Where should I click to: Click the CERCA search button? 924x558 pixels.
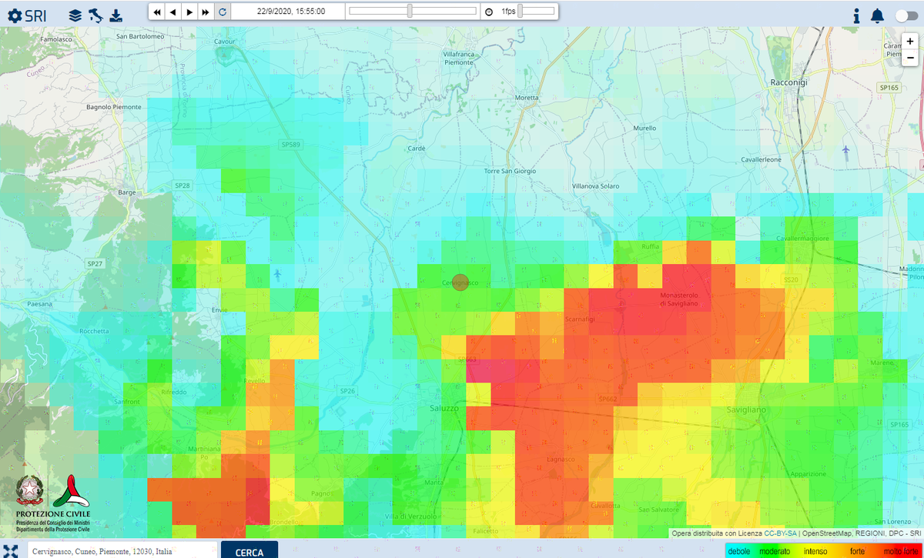tap(249, 550)
